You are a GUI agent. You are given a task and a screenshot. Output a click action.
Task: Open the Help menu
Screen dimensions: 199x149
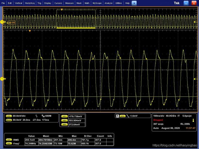tap(127, 3)
